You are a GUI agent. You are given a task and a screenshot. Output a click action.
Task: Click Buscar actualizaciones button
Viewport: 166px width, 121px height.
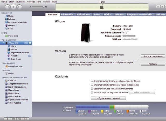point(153,56)
